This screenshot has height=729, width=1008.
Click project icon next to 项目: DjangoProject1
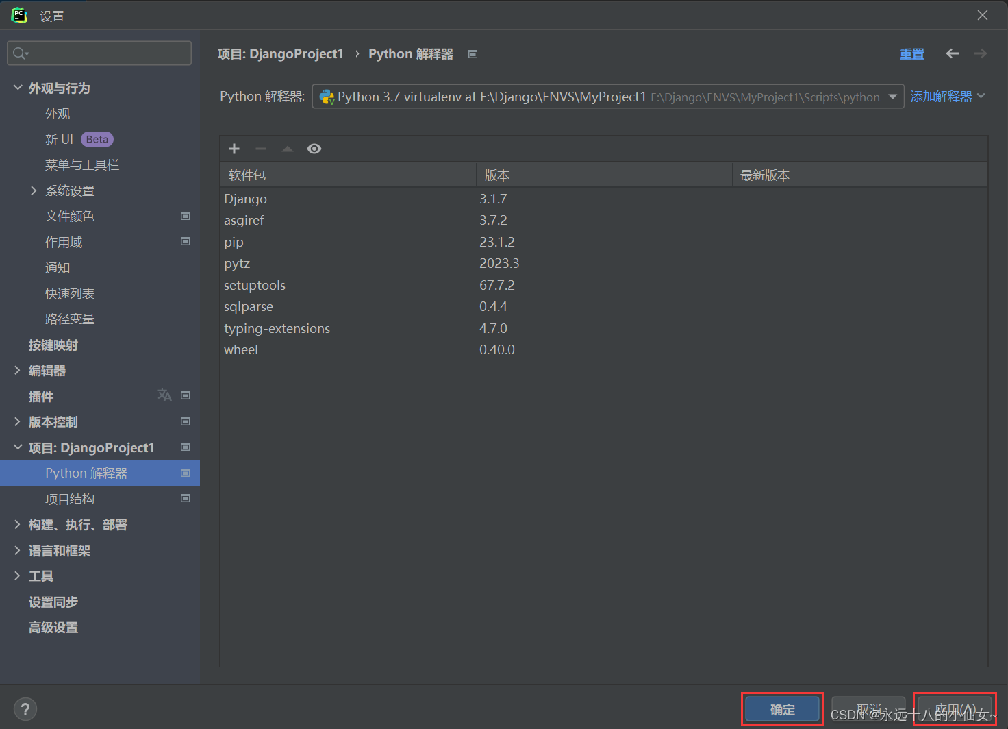tap(185, 447)
